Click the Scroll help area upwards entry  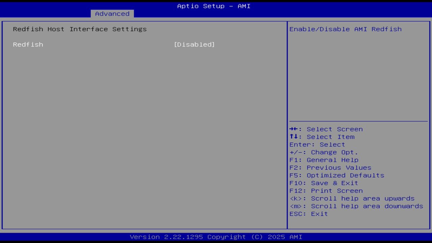click(352, 198)
